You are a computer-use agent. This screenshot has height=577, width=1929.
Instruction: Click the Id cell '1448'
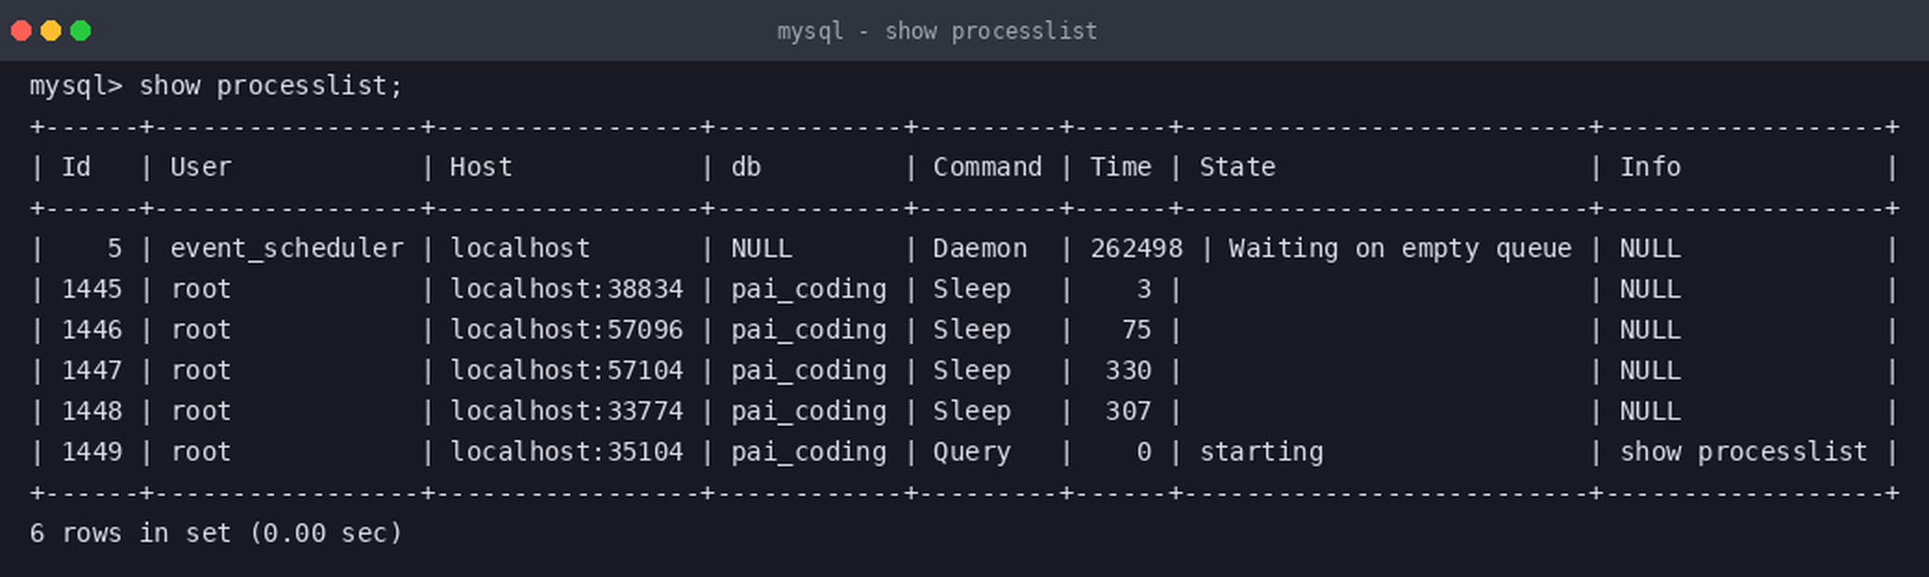92,411
